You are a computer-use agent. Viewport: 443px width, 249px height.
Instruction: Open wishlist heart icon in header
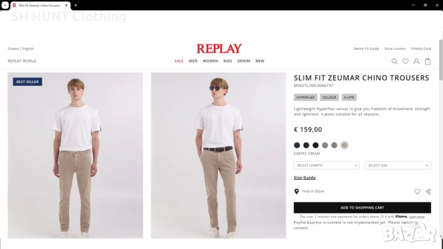[x=405, y=61]
